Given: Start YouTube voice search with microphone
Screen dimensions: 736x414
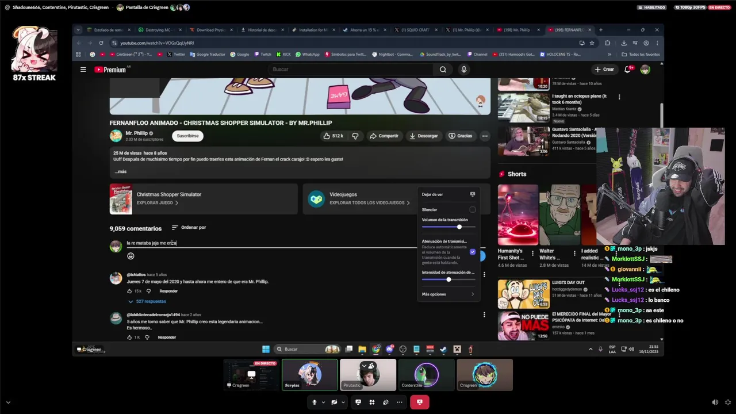Looking at the screenshot, I should tap(463, 70).
